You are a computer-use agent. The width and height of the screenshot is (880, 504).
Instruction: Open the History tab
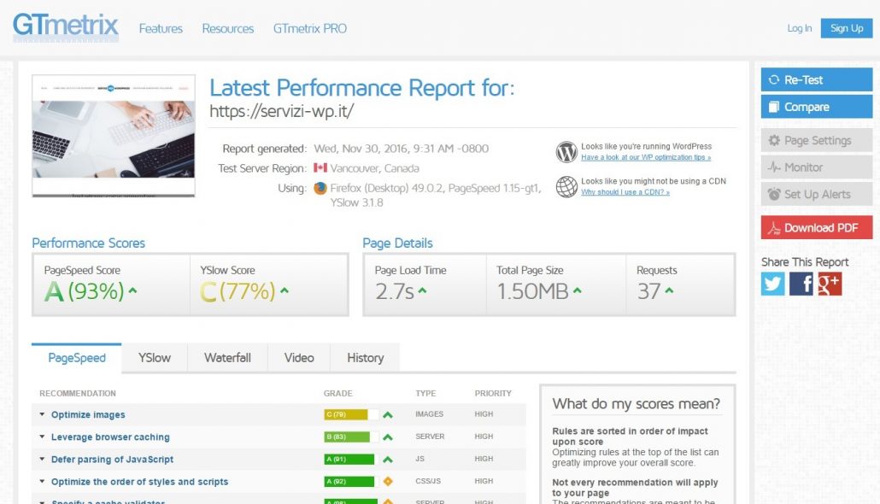tap(366, 358)
